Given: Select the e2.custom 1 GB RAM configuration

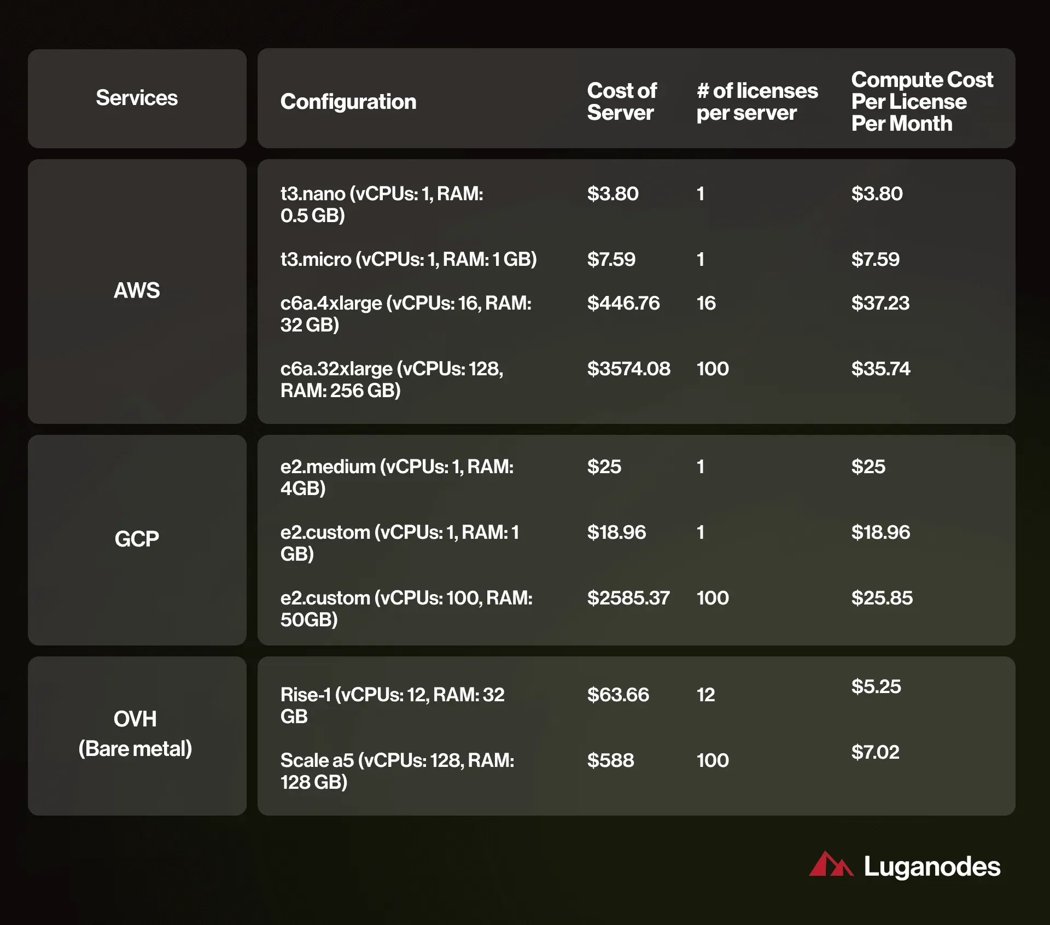Looking at the screenshot, I should [400, 543].
